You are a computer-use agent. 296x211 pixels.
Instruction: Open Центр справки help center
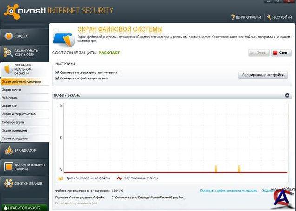(x=247, y=17)
